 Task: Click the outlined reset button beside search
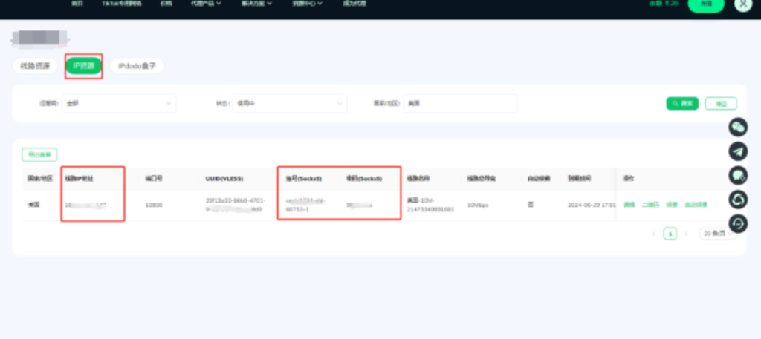point(721,103)
